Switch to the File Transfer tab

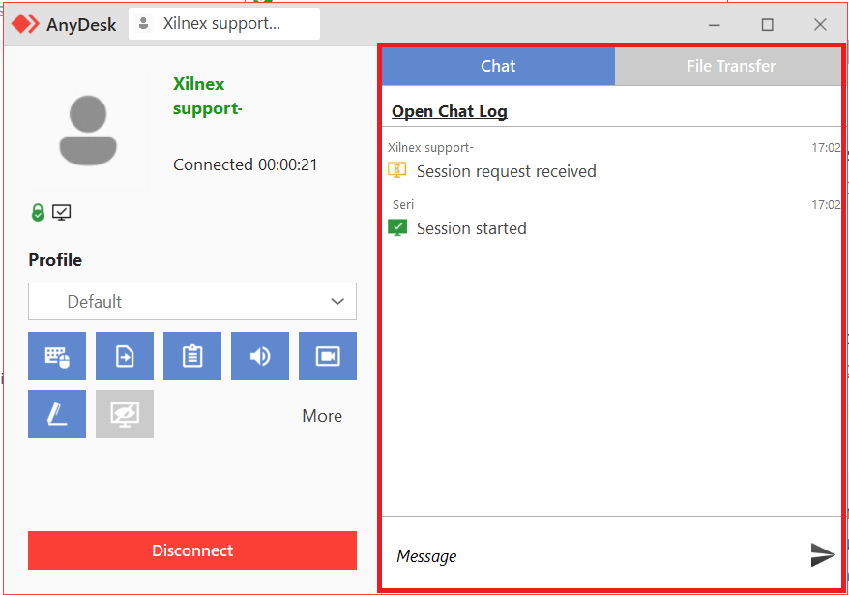click(x=730, y=66)
